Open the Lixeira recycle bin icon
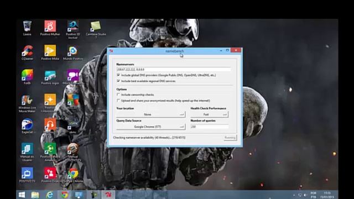Screen dimensions: 354x199 pos(27,28)
